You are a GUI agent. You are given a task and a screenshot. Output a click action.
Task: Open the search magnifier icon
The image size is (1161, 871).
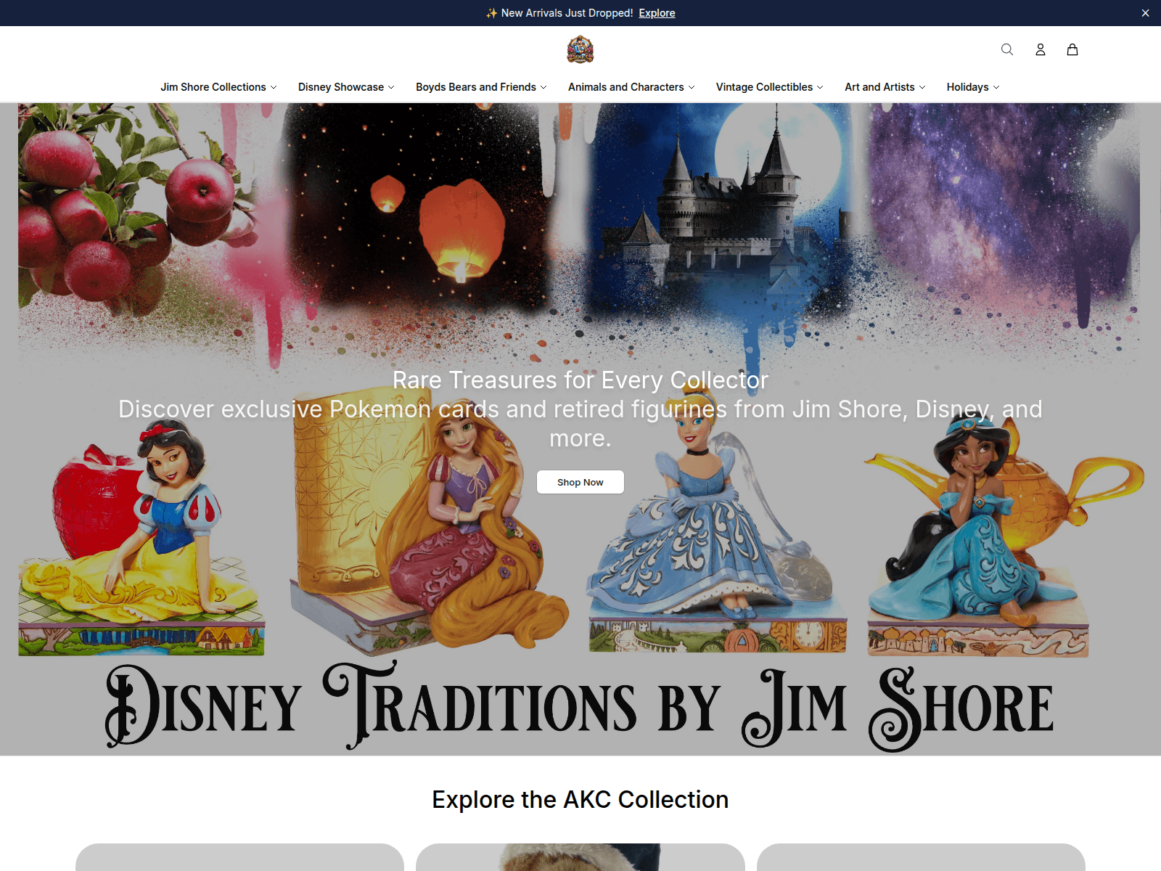pos(1007,49)
